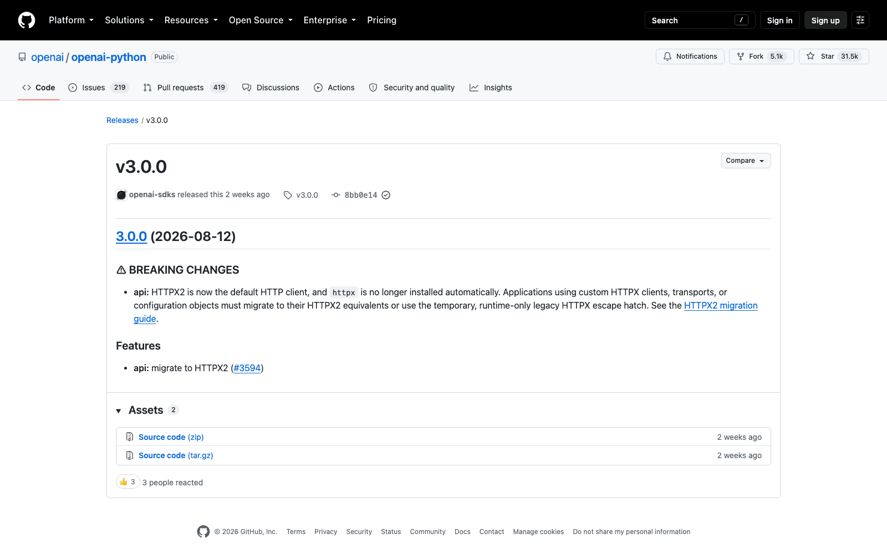Click the slash shortcut key icon
This screenshot has width=887, height=554.
pos(741,20)
